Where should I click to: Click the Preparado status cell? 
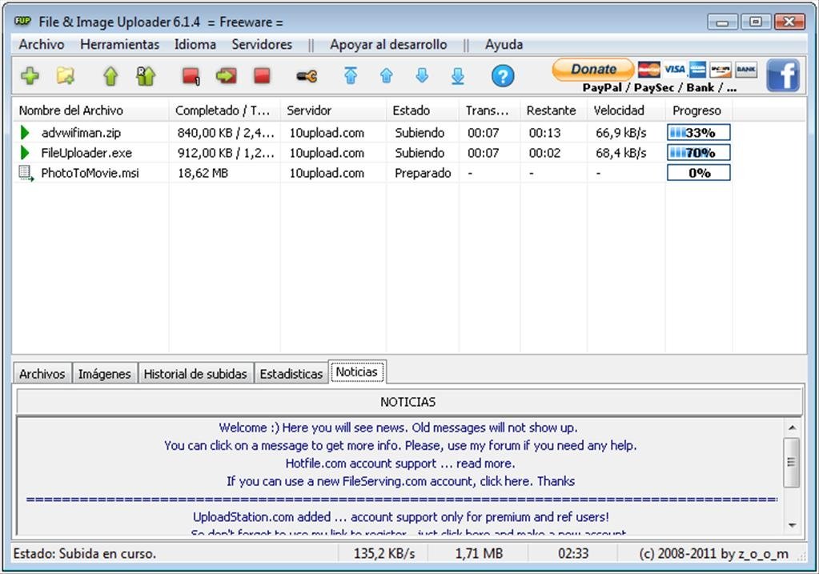point(423,173)
